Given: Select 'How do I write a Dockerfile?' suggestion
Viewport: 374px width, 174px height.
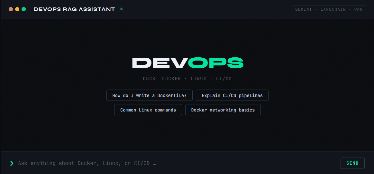Looking at the screenshot, I should (149, 95).
